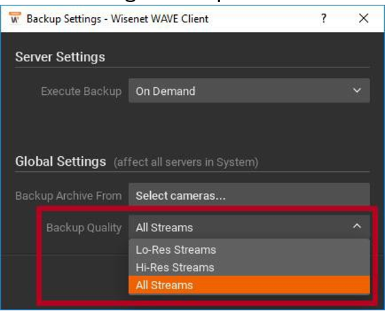Open help via the question mark icon
This screenshot has width=385, height=311.
pos(324,18)
